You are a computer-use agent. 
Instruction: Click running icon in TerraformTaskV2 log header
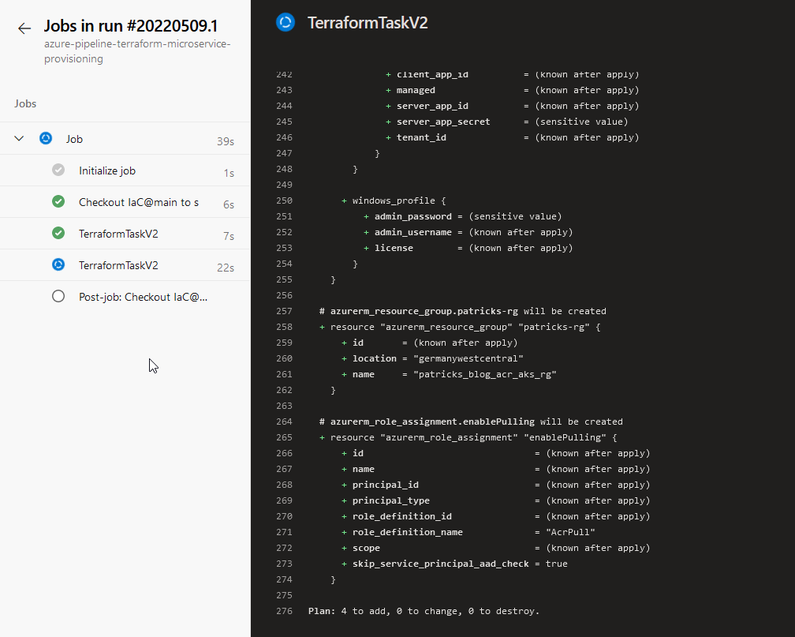[x=286, y=22]
